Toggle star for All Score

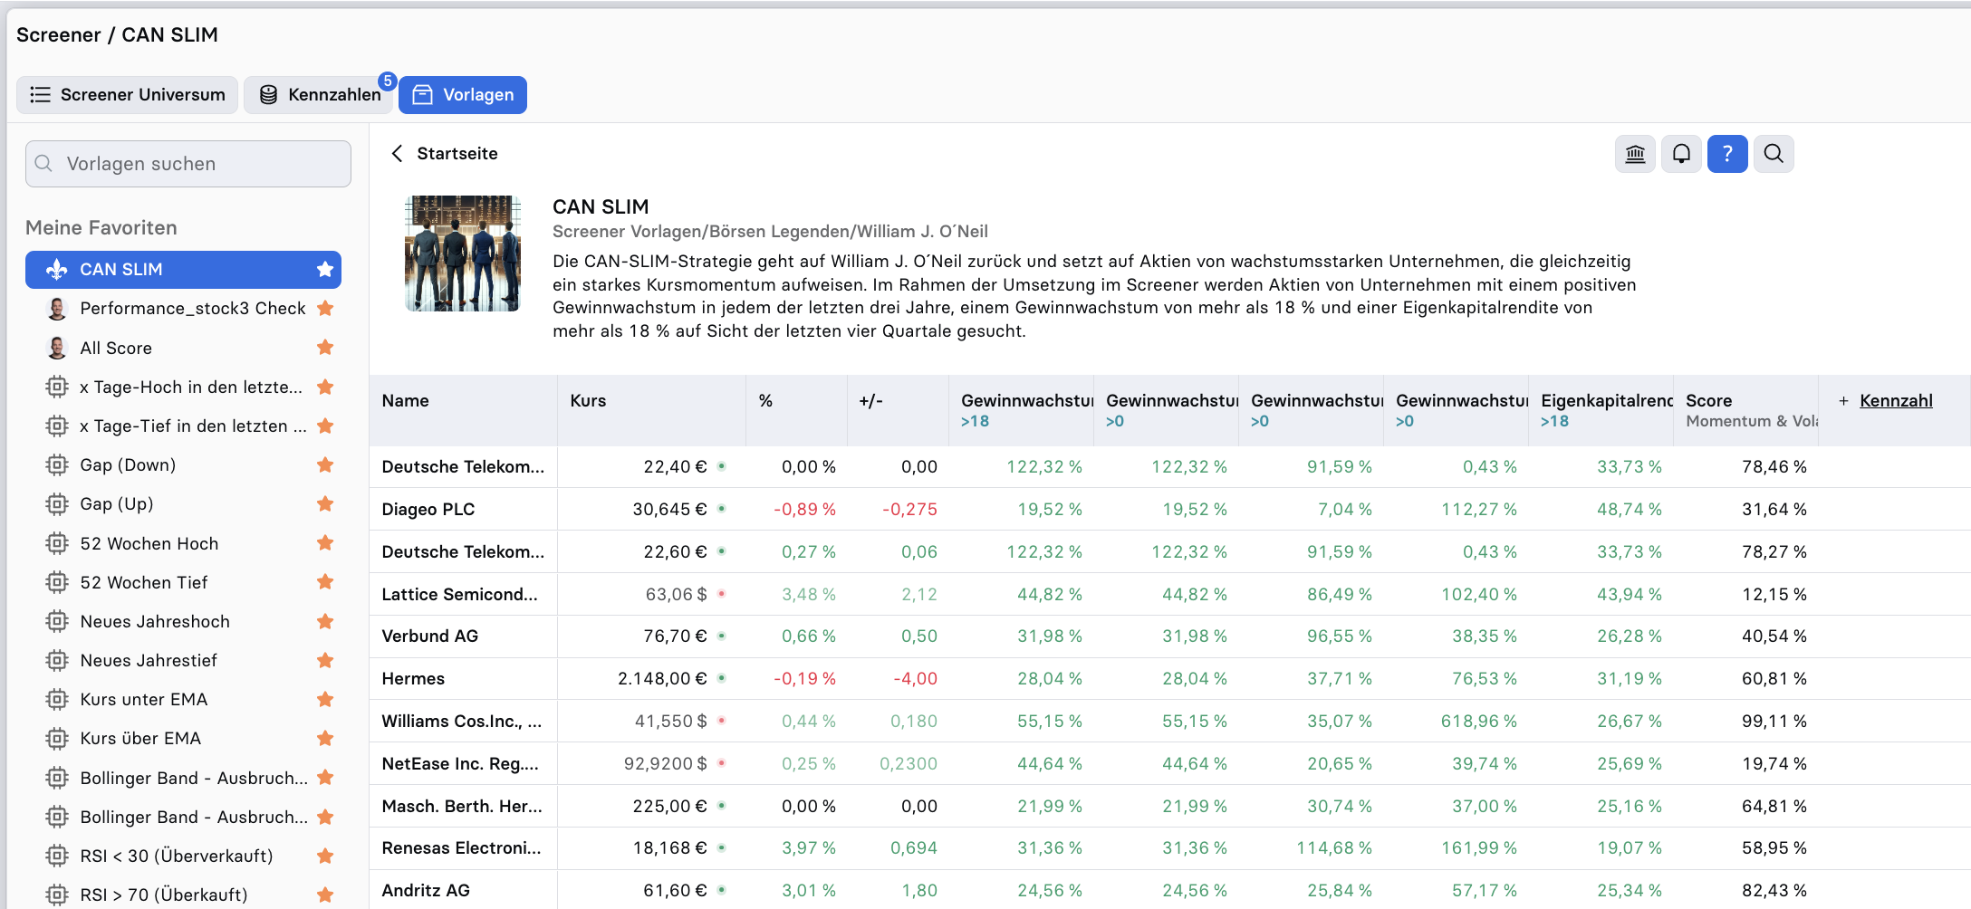click(325, 348)
